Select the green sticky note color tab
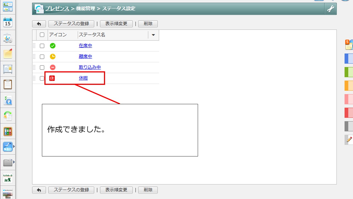353x199 pixels. 349,72
